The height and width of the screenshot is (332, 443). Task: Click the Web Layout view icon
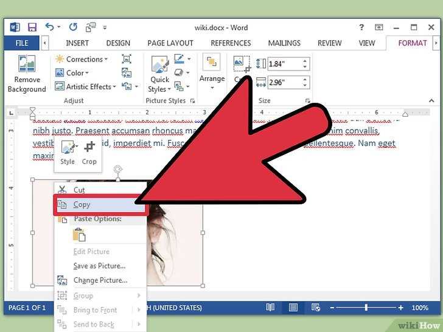(315, 307)
